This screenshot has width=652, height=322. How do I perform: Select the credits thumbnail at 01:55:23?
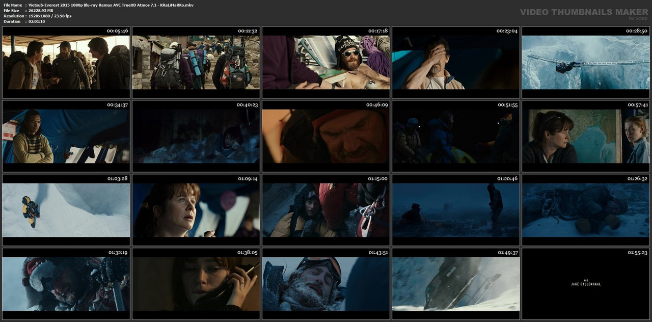point(586,284)
